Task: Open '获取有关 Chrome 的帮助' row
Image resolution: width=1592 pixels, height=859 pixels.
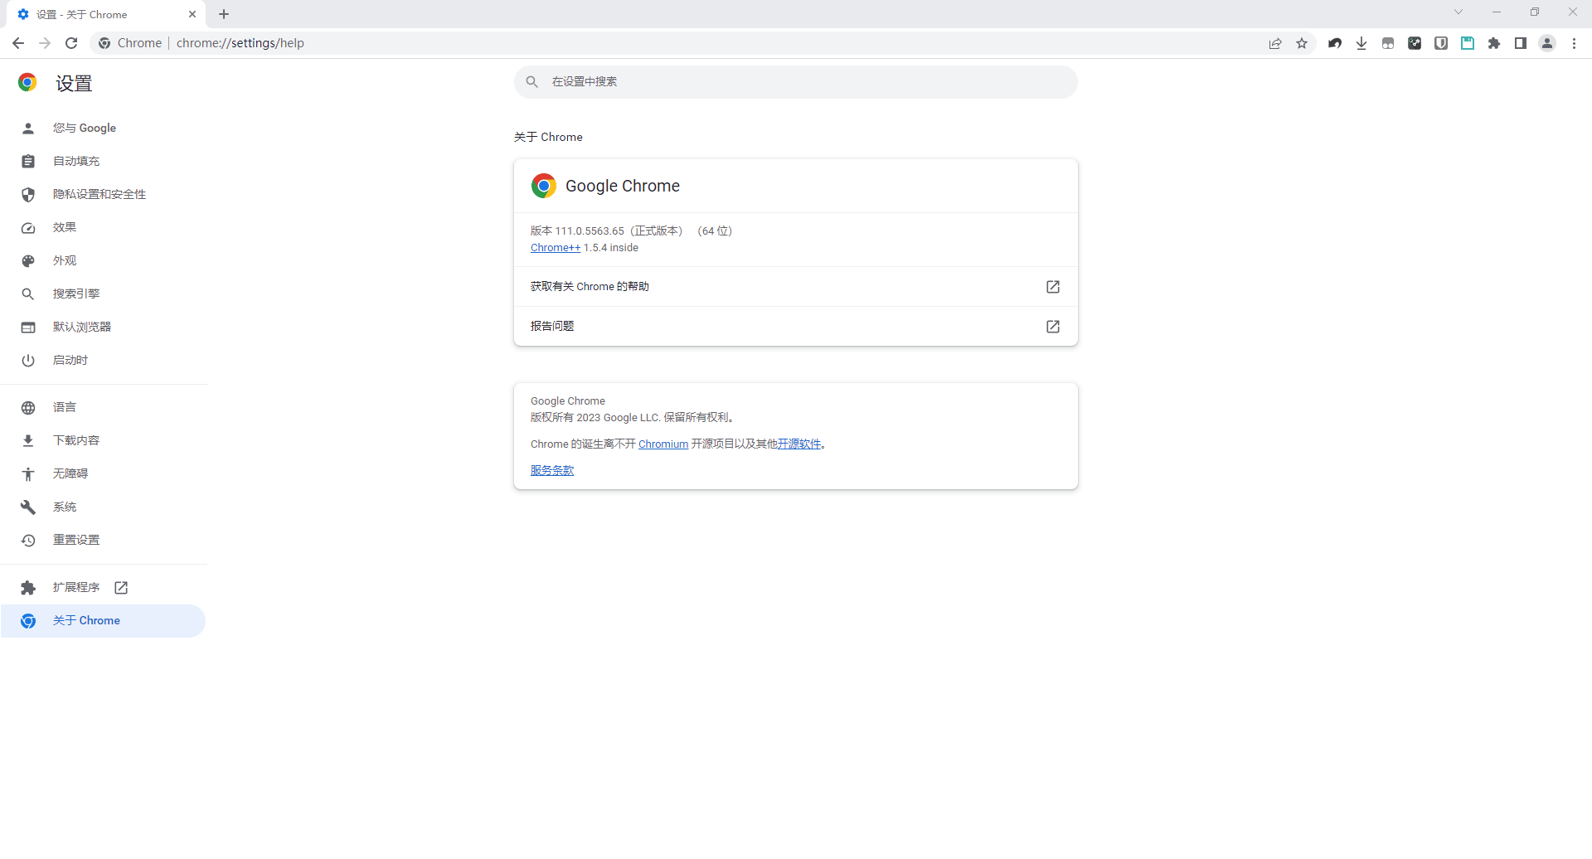Action: point(796,287)
